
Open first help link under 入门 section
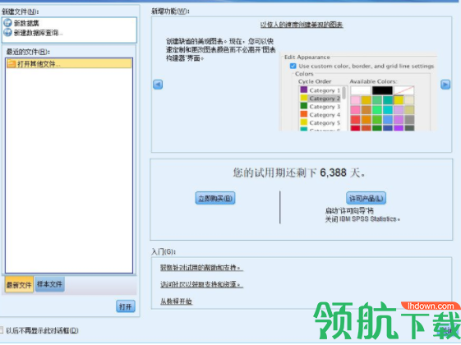[x=201, y=268]
